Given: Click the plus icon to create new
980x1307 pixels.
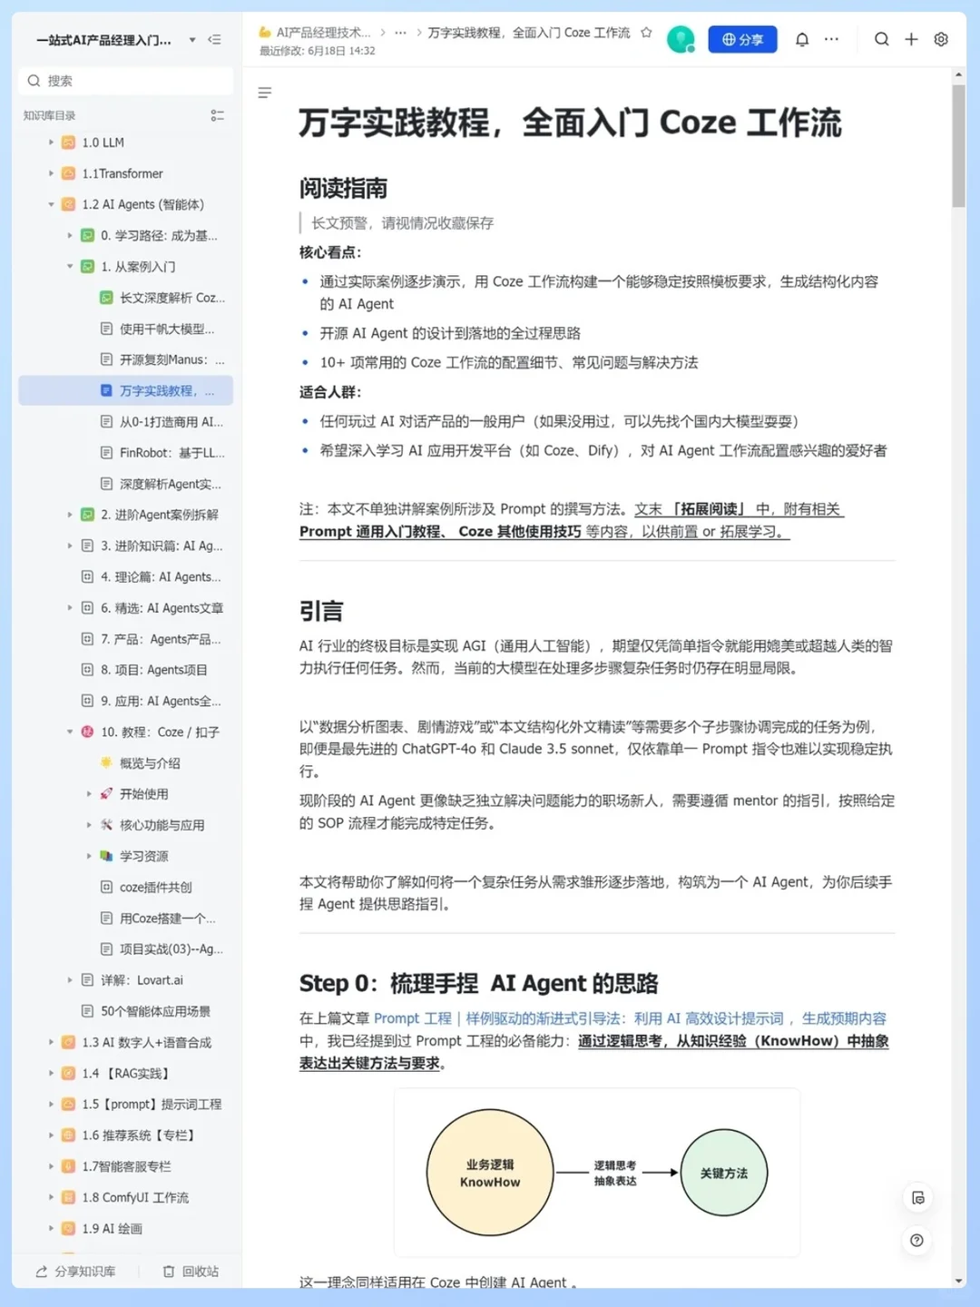Looking at the screenshot, I should click(x=911, y=40).
